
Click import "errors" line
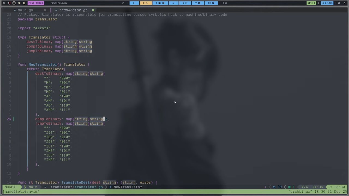coord(34,28)
